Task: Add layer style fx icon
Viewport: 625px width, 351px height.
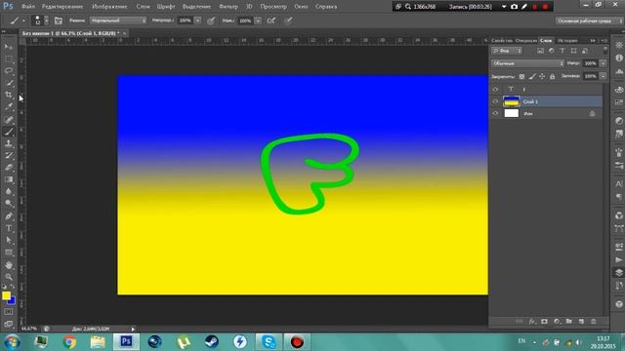Action: click(532, 321)
